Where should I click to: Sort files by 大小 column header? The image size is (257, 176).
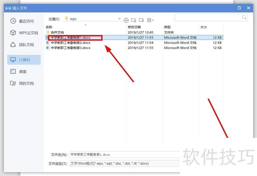[x=203, y=27]
